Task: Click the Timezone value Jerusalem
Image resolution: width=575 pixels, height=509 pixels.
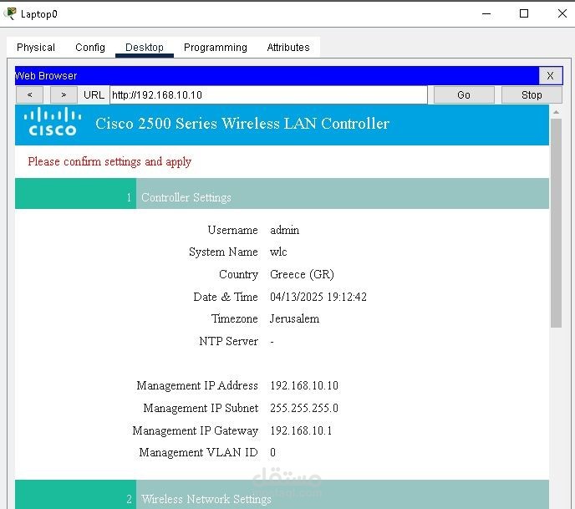Action: (294, 318)
